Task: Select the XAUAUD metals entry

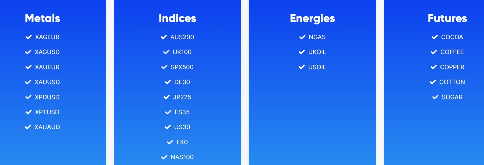Action: pyautogui.click(x=47, y=127)
